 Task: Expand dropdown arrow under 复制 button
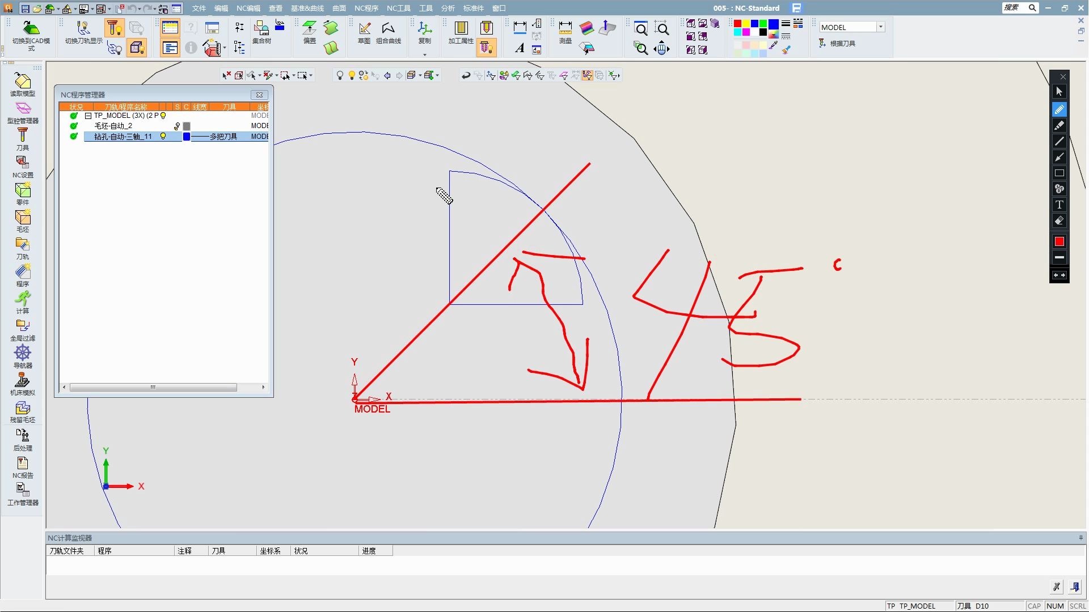425,55
